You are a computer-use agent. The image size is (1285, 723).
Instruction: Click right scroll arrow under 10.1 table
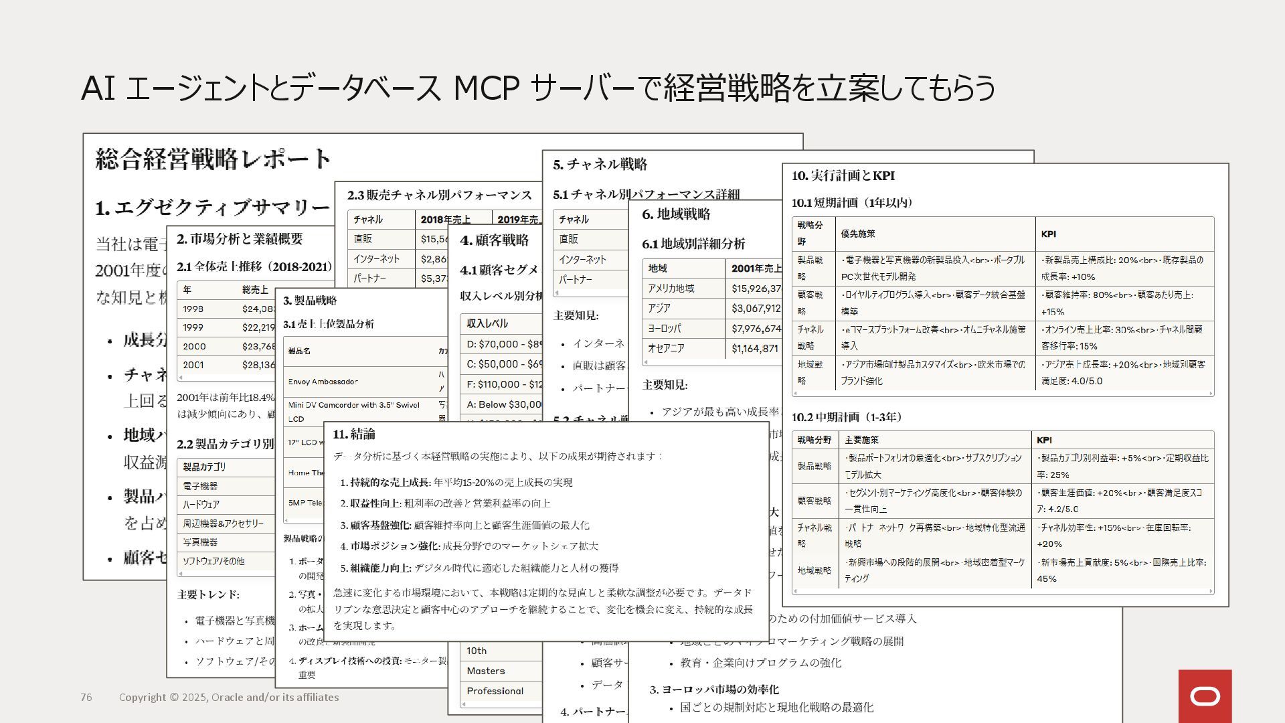(1211, 394)
